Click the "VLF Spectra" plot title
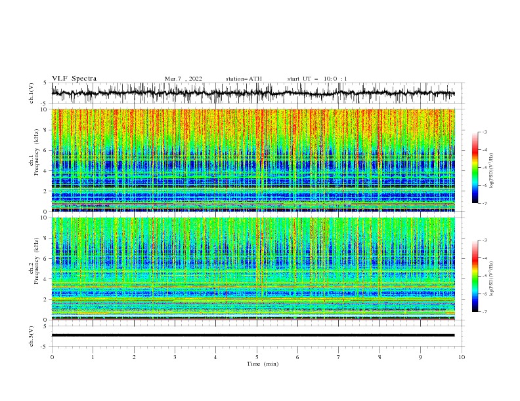Screen dimensions: 520x401 [x=74, y=79]
